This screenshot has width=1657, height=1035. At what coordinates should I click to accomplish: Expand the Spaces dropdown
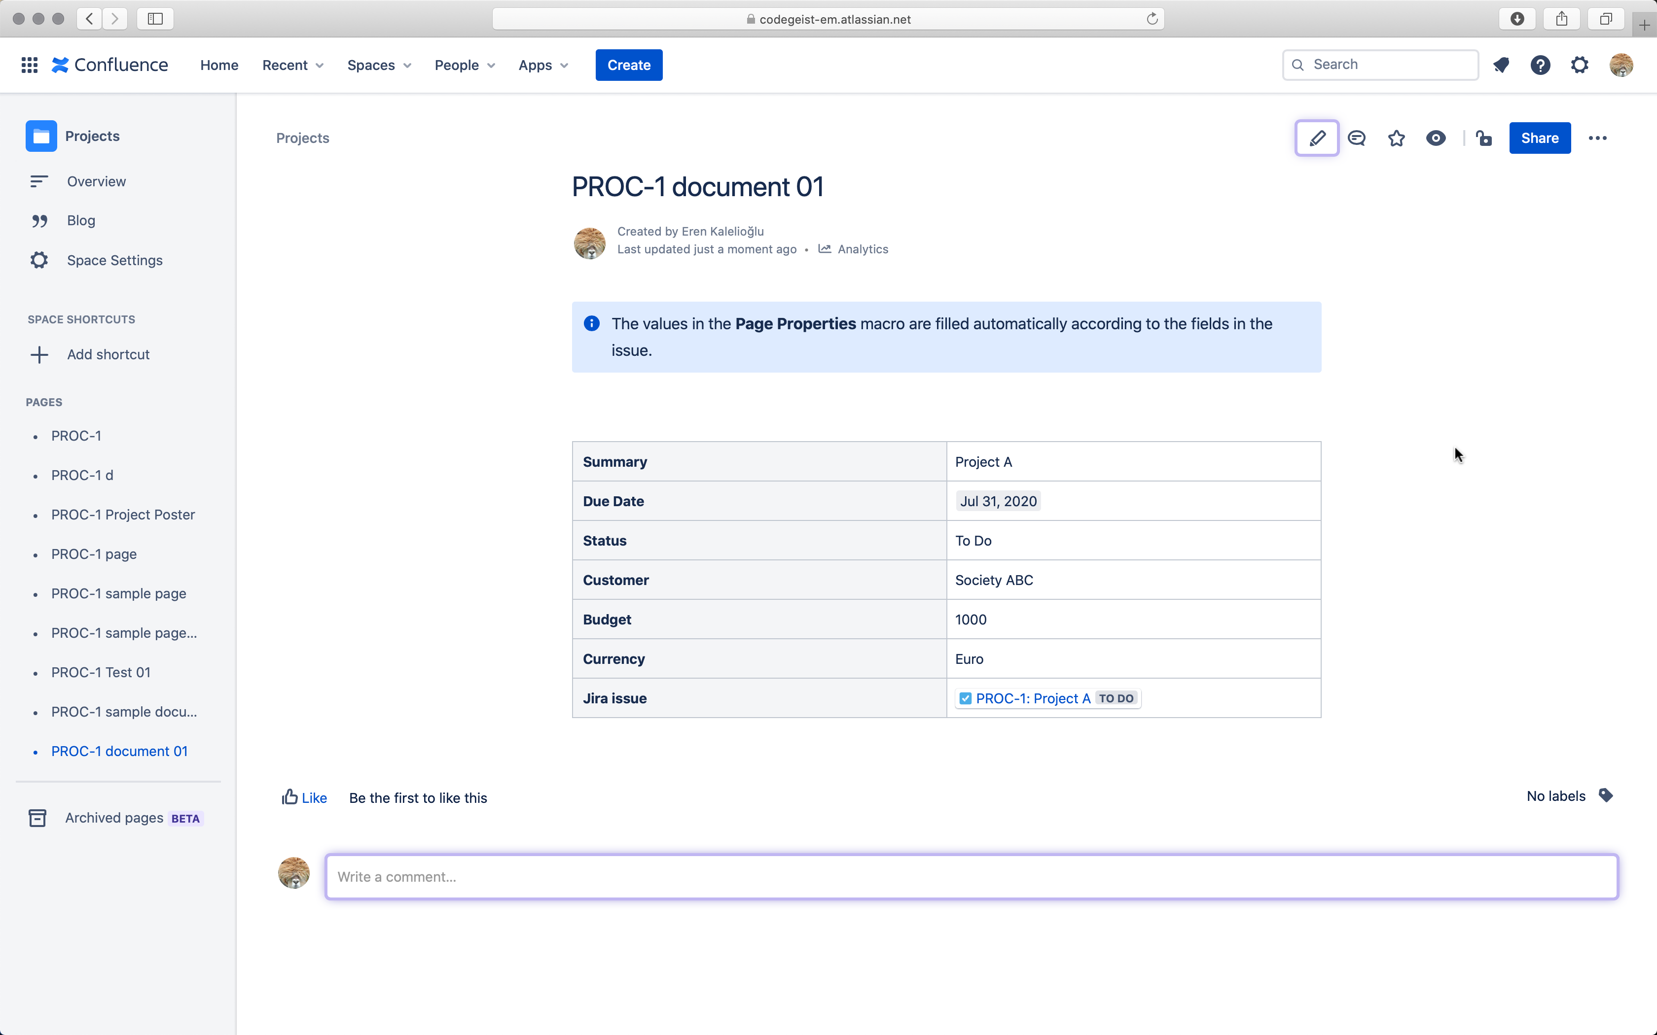[379, 65]
